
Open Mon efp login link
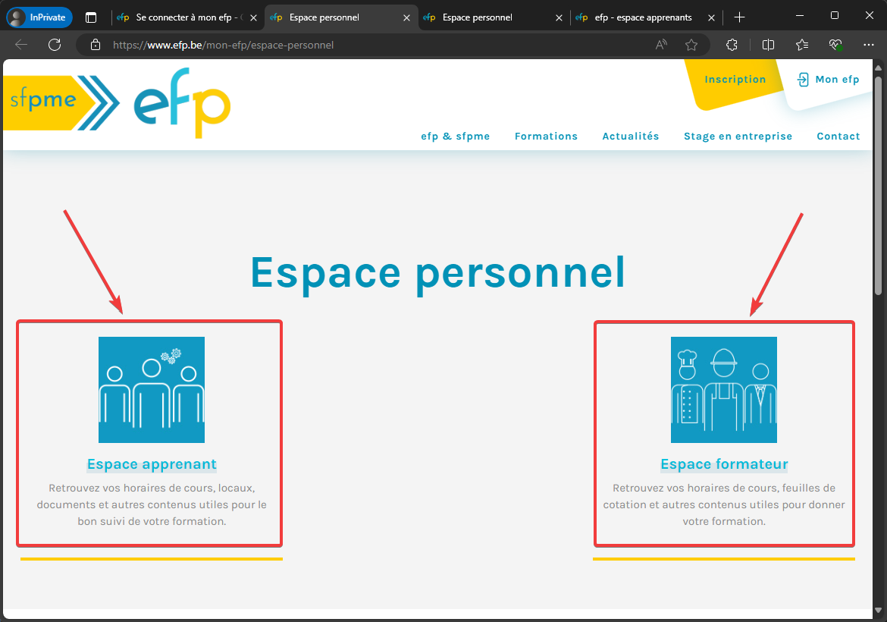pos(829,79)
